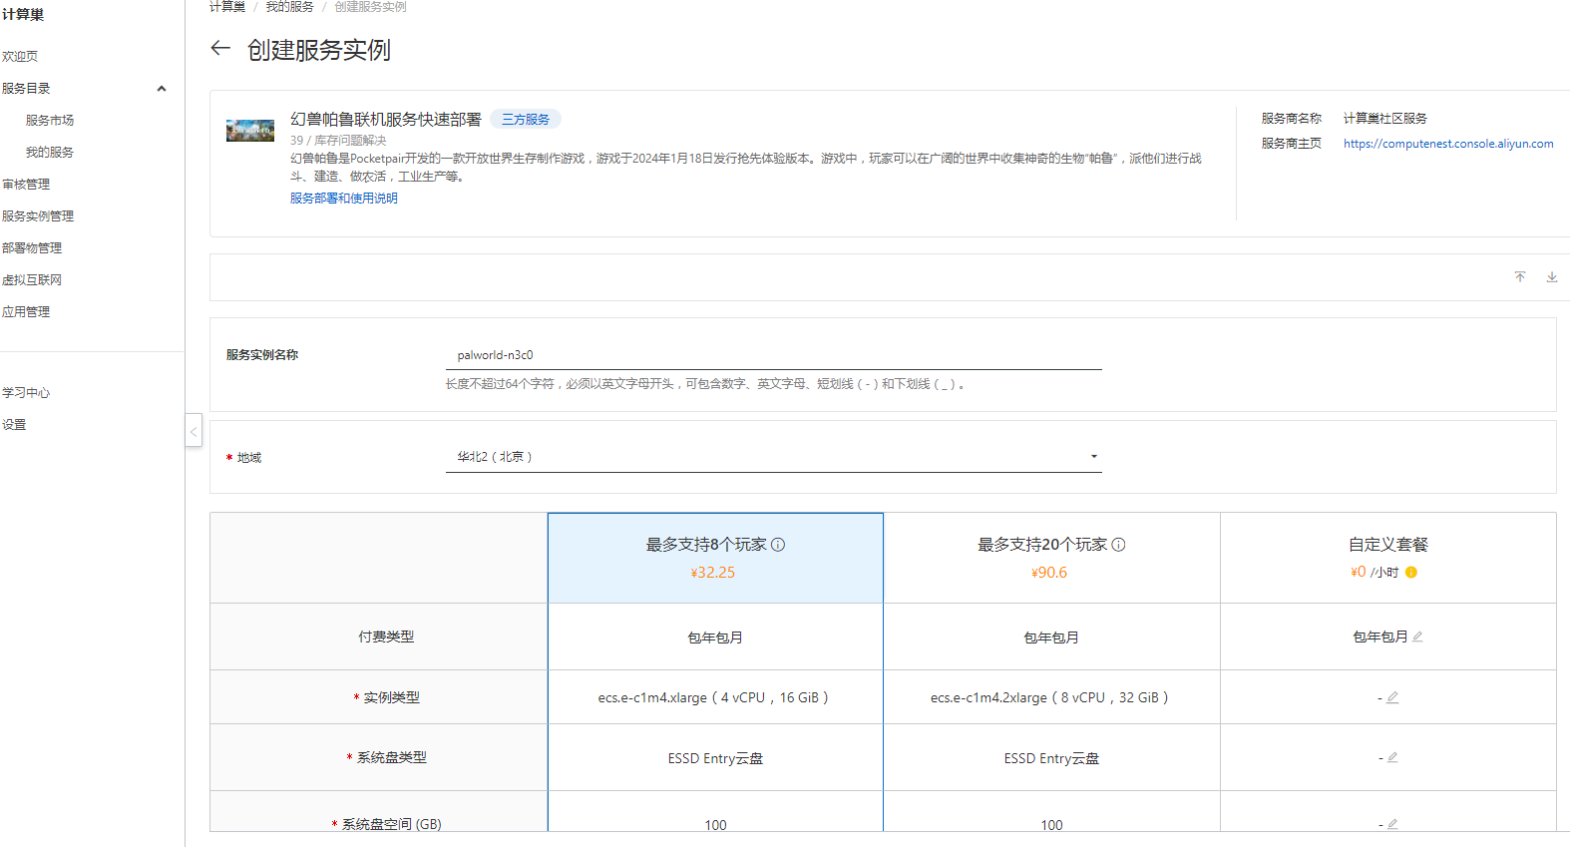The width and height of the screenshot is (1570, 847).
Task: Edit 付费类型 pencil icon in custom plan
Action: click(x=1417, y=636)
